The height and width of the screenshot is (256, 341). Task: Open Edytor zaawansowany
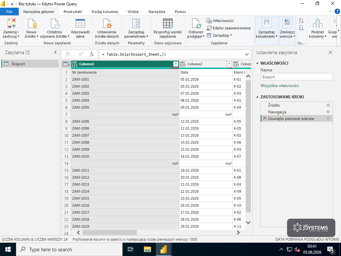coord(228,28)
